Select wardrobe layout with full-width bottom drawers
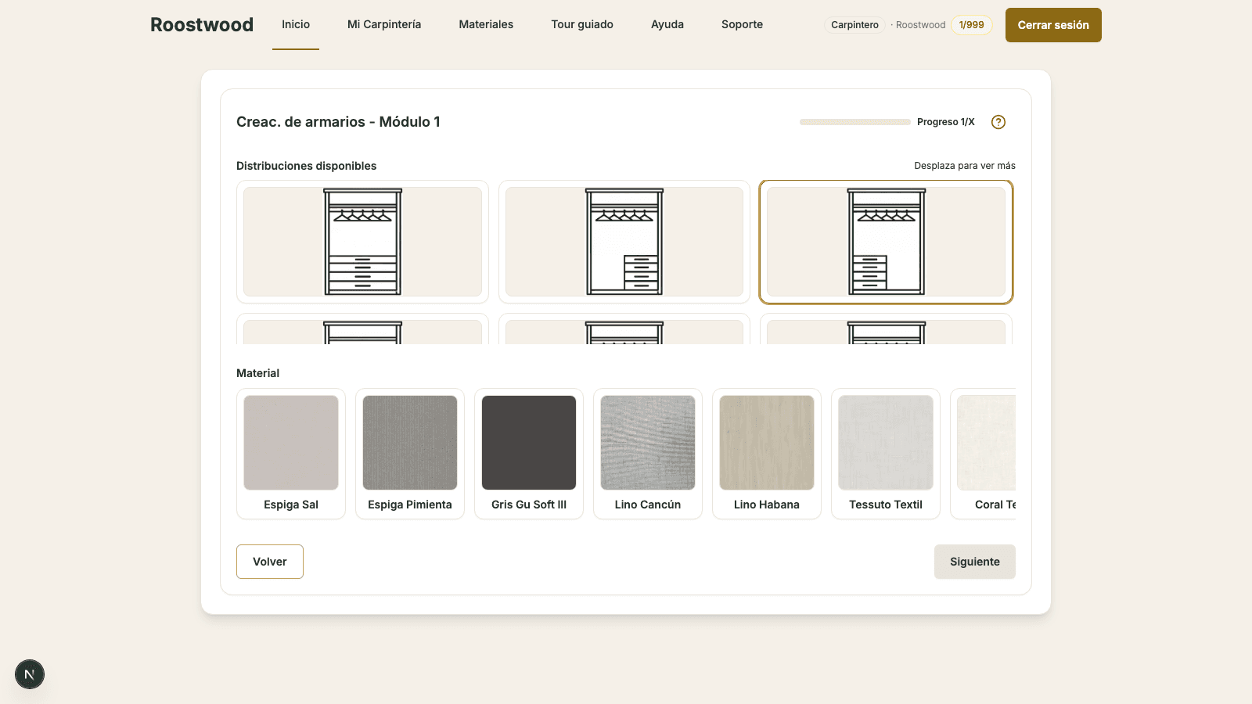Viewport: 1252px width, 704px height. click(x=362, y=242)
